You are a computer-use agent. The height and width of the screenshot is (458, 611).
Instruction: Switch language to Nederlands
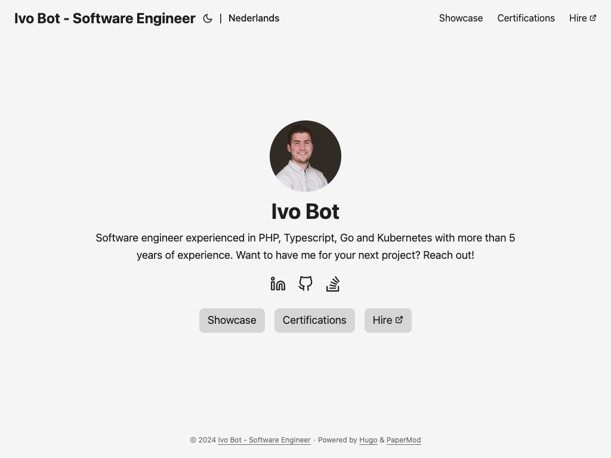254,18
